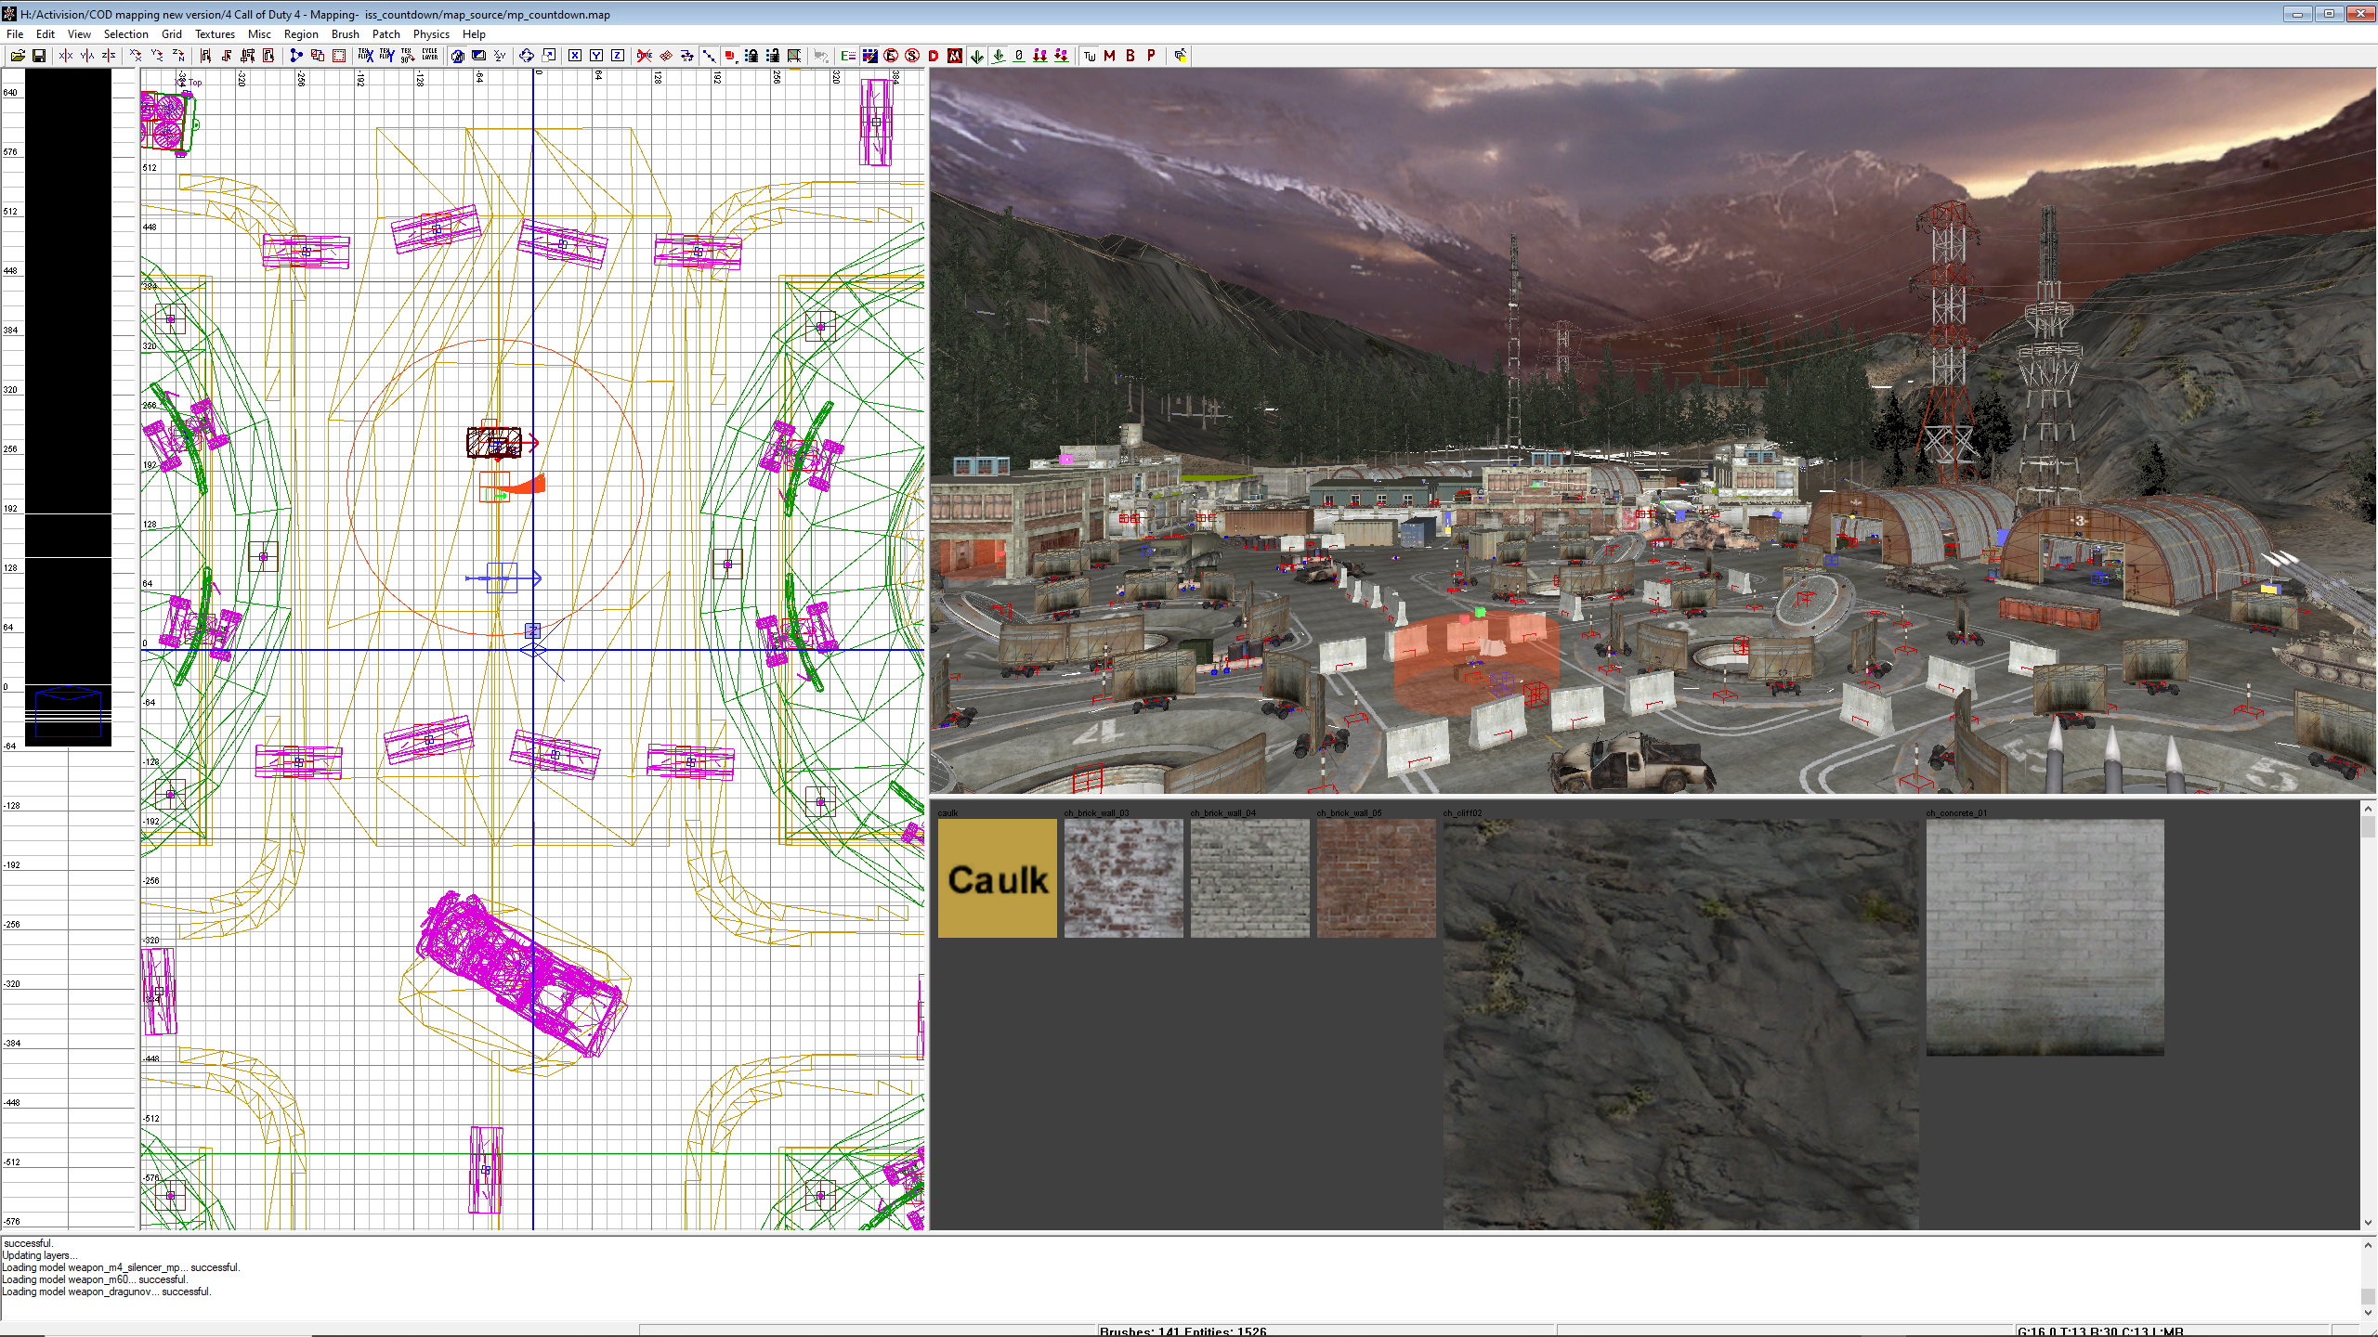Open the Textures menu
This screenshot has width=2378, height=1337.
pos(215,34)
